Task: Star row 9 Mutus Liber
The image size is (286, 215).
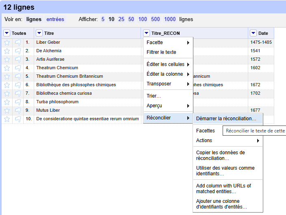Action: [x=7, y=110]
